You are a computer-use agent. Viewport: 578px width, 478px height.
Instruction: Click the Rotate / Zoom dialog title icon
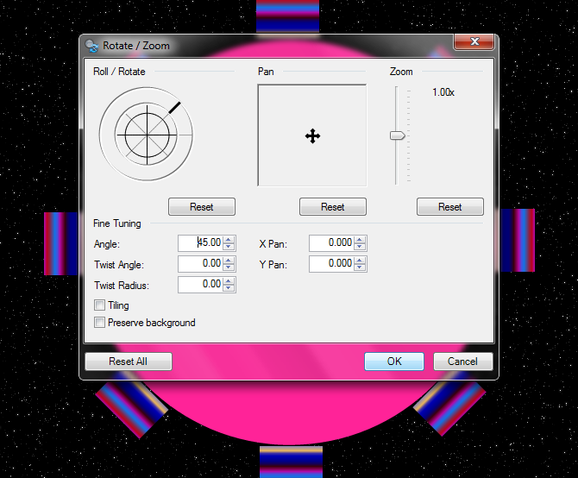click(91, 47)
